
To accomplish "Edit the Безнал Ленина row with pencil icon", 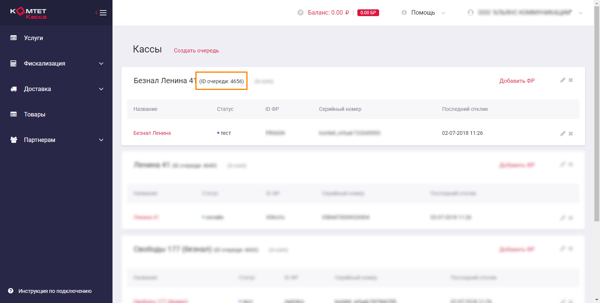I will click(562, 134).
